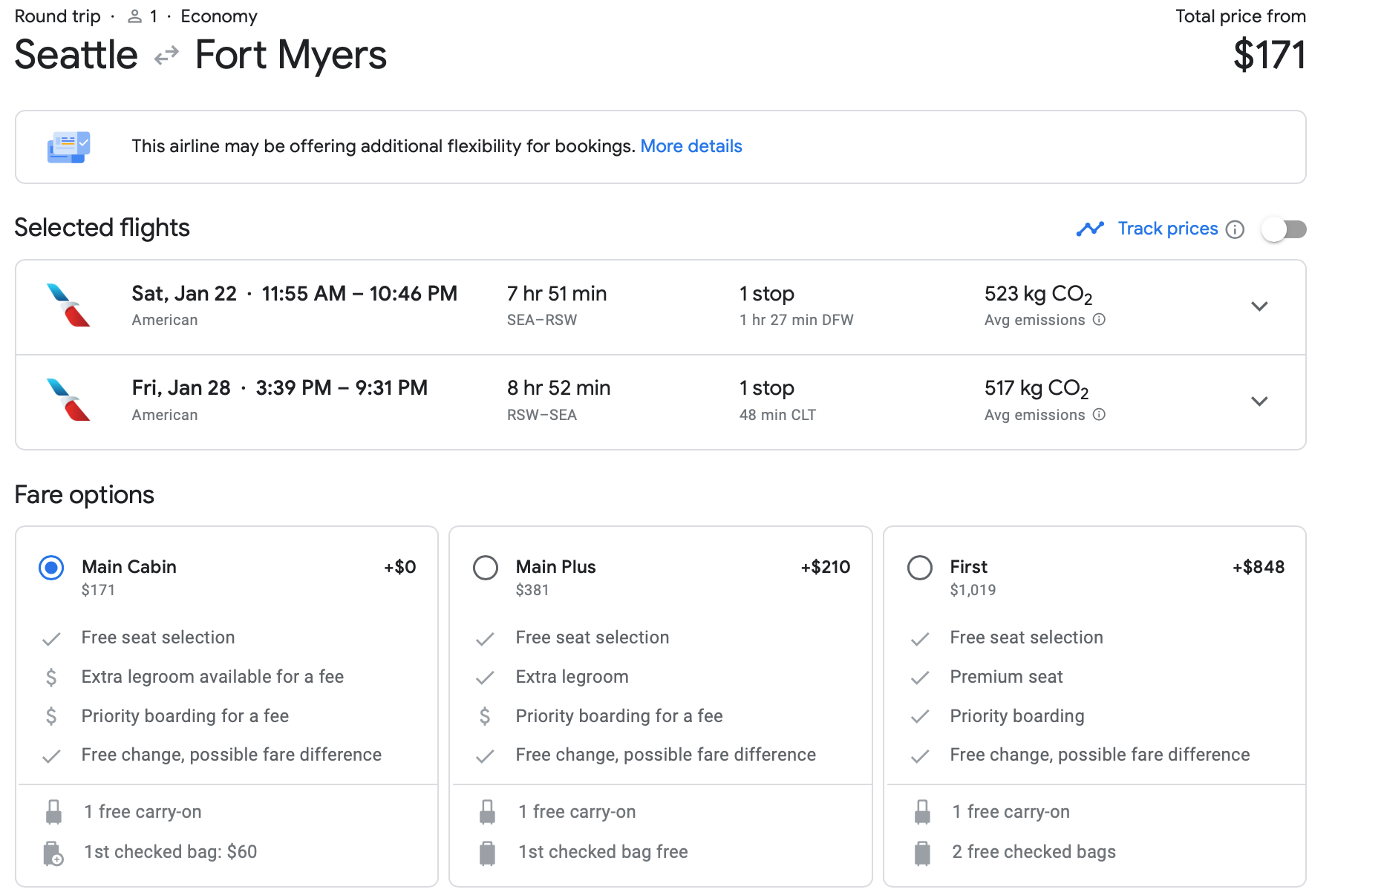
Task: Click the First fare $1,019 price
Action: [973, 590]
